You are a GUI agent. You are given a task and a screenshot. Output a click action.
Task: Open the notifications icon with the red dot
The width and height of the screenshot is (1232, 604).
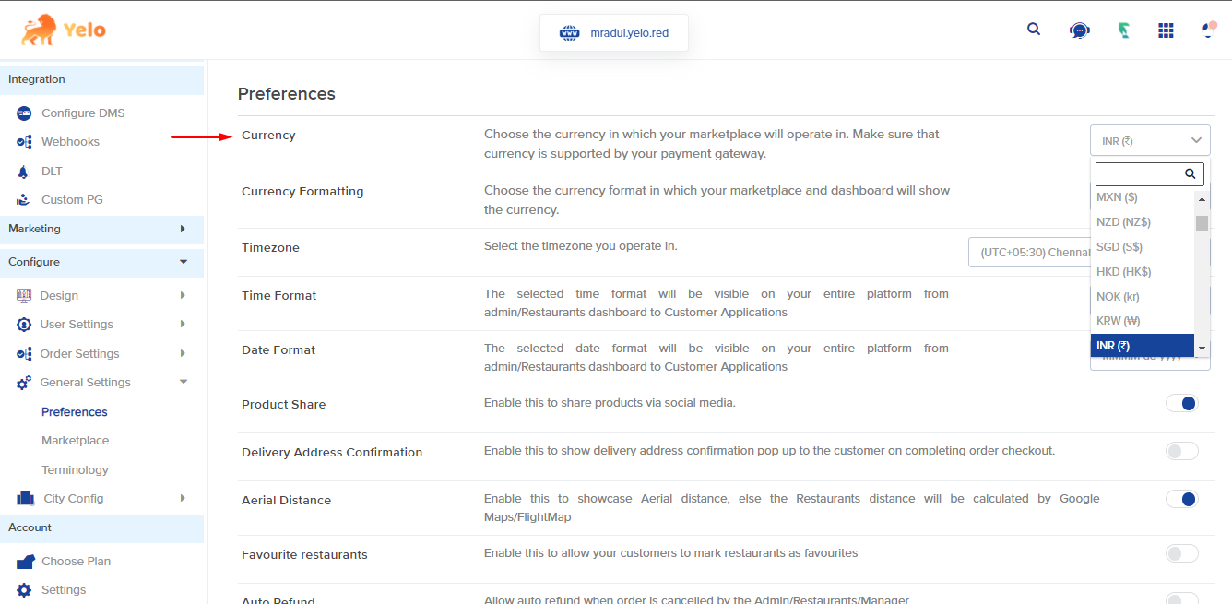coord(1209,30)
